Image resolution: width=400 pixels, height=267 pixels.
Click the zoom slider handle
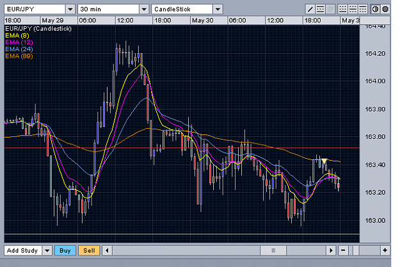tap(356, 250)
